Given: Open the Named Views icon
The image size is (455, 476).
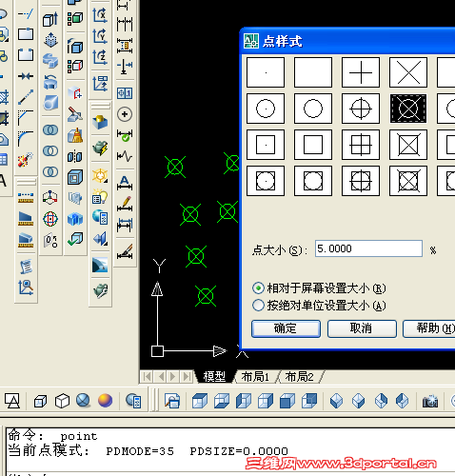Looking at the screenshot, I should point(172,401).
